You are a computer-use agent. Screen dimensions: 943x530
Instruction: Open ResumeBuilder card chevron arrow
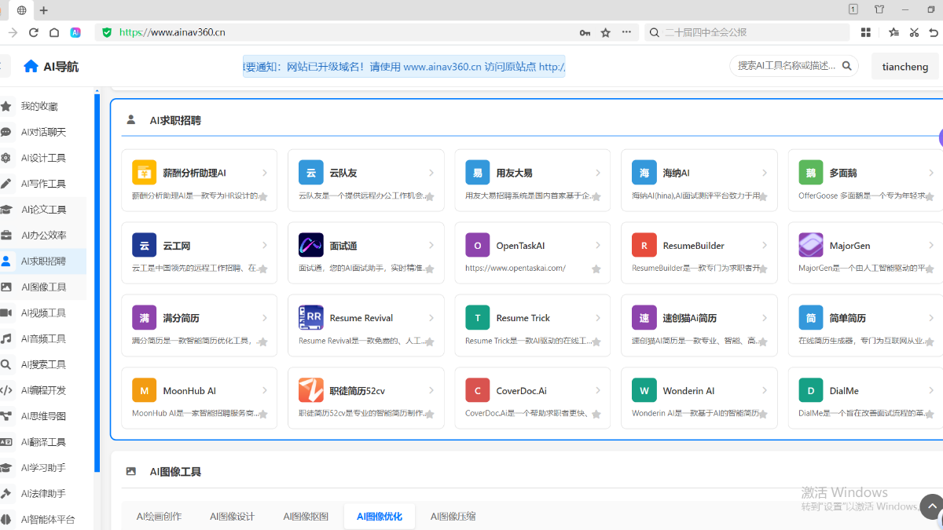(x=765, y=245)
